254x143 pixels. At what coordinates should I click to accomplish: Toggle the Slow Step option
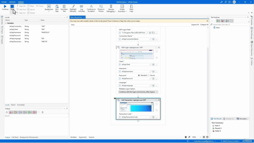pyautogui.click(x=57, y=8)
